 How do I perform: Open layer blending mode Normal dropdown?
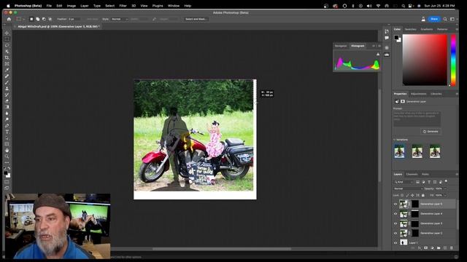[409, 188]
